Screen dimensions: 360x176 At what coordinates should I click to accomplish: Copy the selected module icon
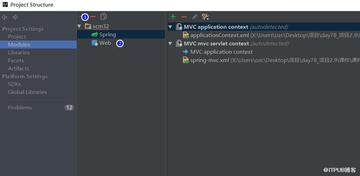(x=104, y=17)
